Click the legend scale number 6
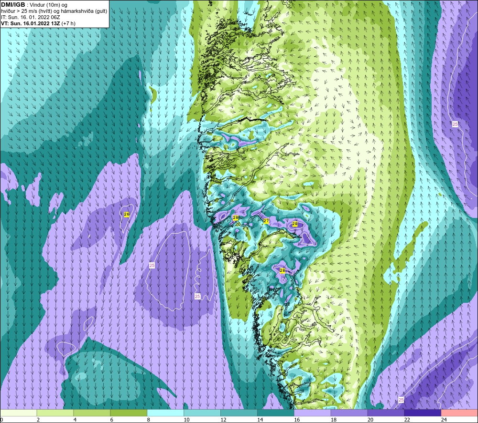Viewport: 478px width, 423px height. pyautogui.click(x=111, y=420)
